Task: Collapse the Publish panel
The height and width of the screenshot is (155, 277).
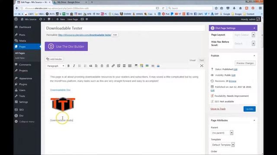Action: pos(254,56)
